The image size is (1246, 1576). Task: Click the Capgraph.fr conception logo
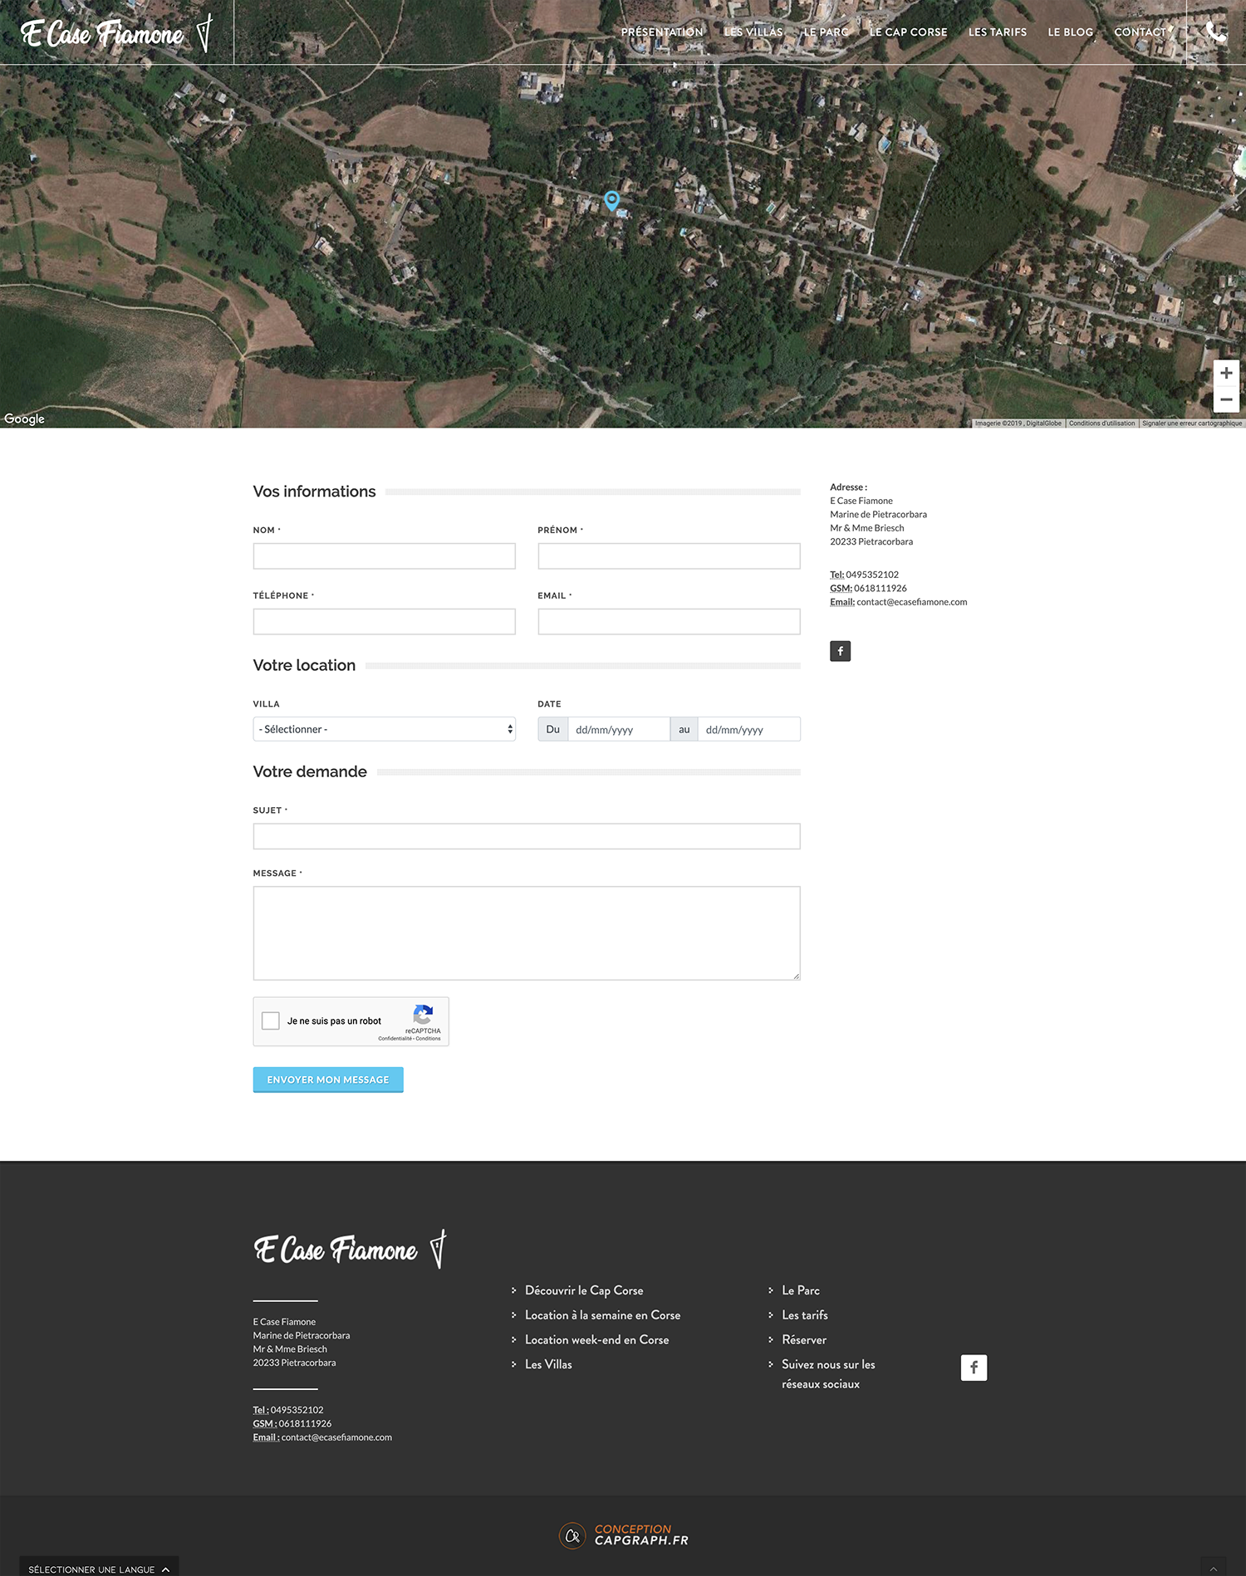pyautogui.click(x=625, y=1534)
